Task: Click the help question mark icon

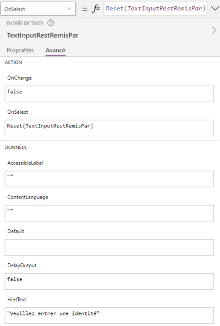Action: 51,23
